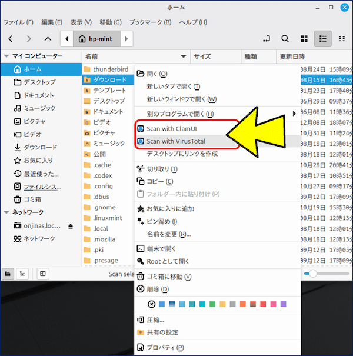
Task: Show places in the sidebar via status bar
Action: (8, 274)
